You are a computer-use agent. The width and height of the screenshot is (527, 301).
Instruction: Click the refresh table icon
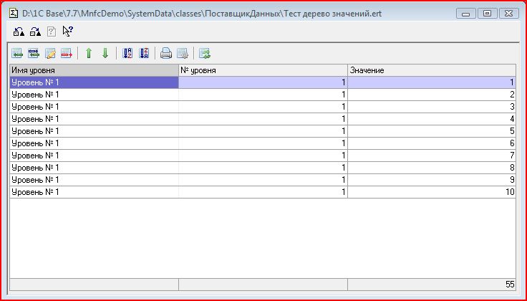tap(205, 53)
